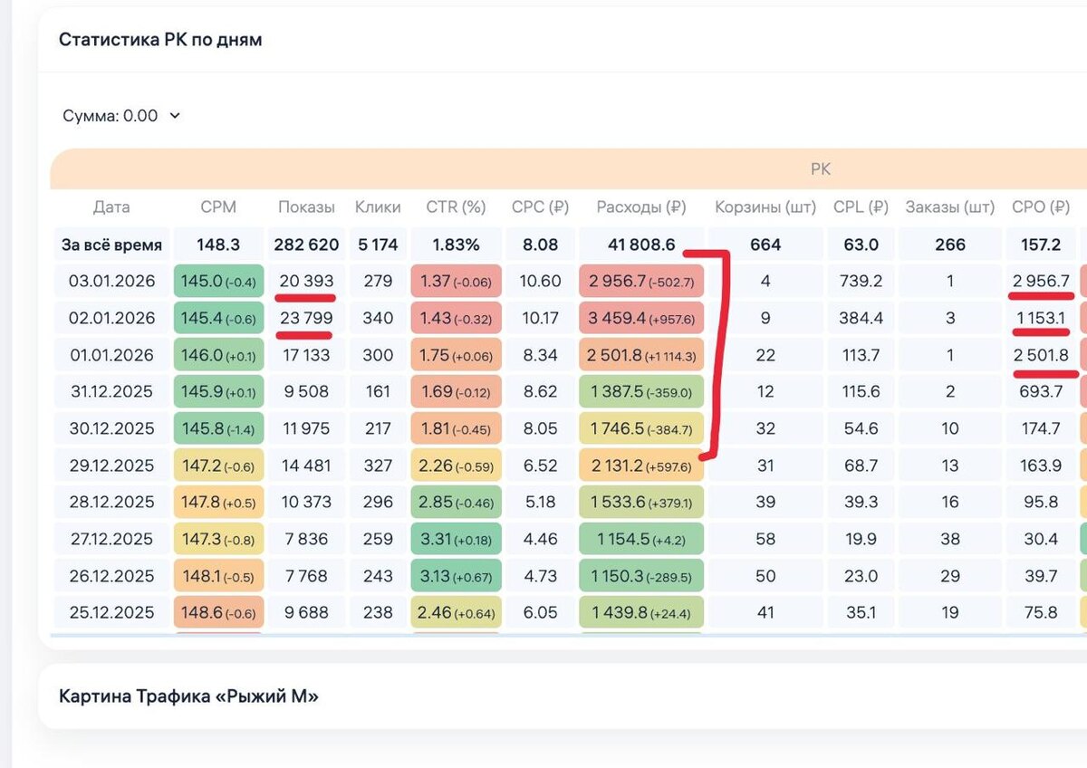Click the CPL (₽) column header
This screenshot has height=768, width=1087.
tap(861, 207)
